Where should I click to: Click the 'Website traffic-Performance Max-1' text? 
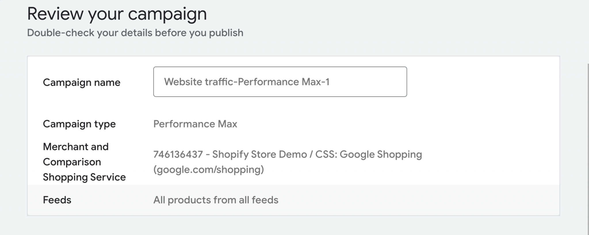(x=247, y=82)
